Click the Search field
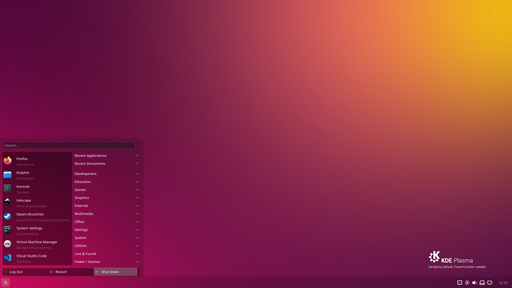This screenshot has width=512, height=288. click(x=69, y=145)
